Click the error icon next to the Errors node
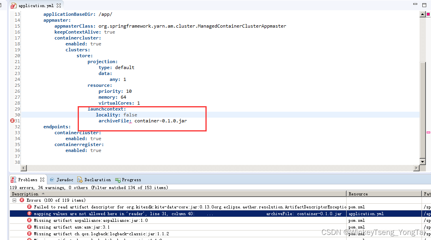 22,200
